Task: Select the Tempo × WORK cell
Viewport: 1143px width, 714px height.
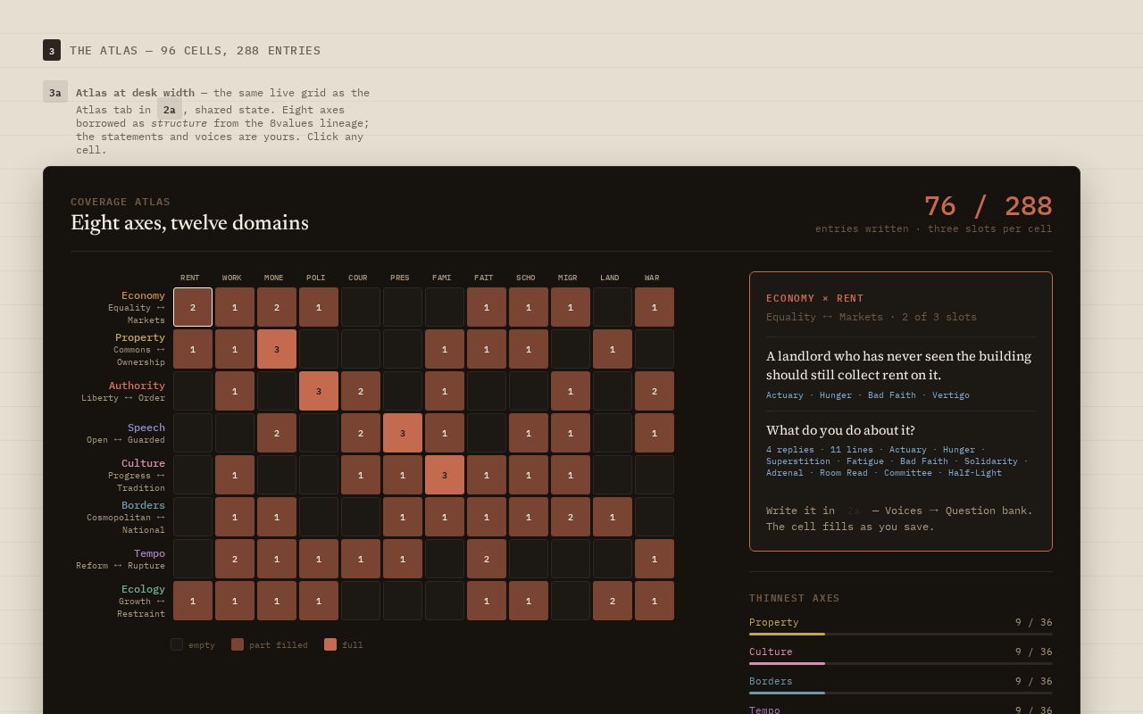Action: [235, 559]
